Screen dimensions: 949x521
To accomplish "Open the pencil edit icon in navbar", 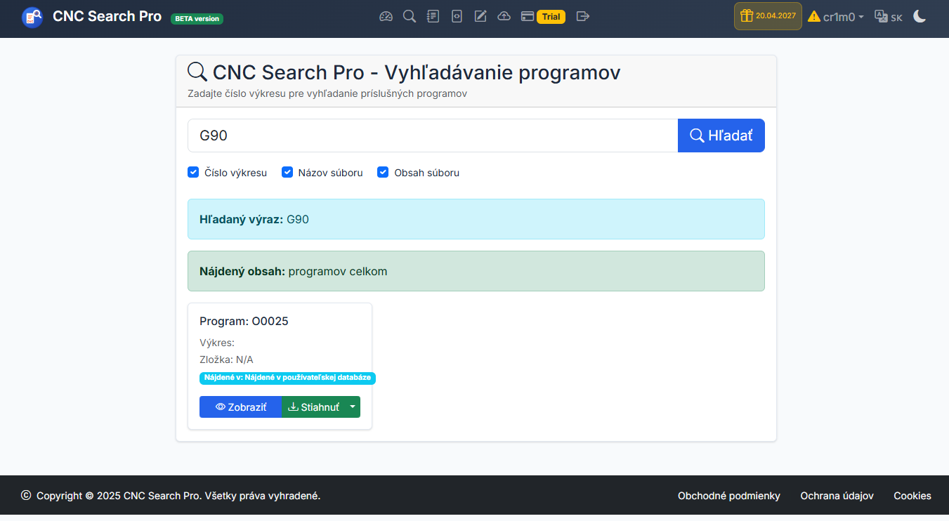I will (x=480, y=16).
